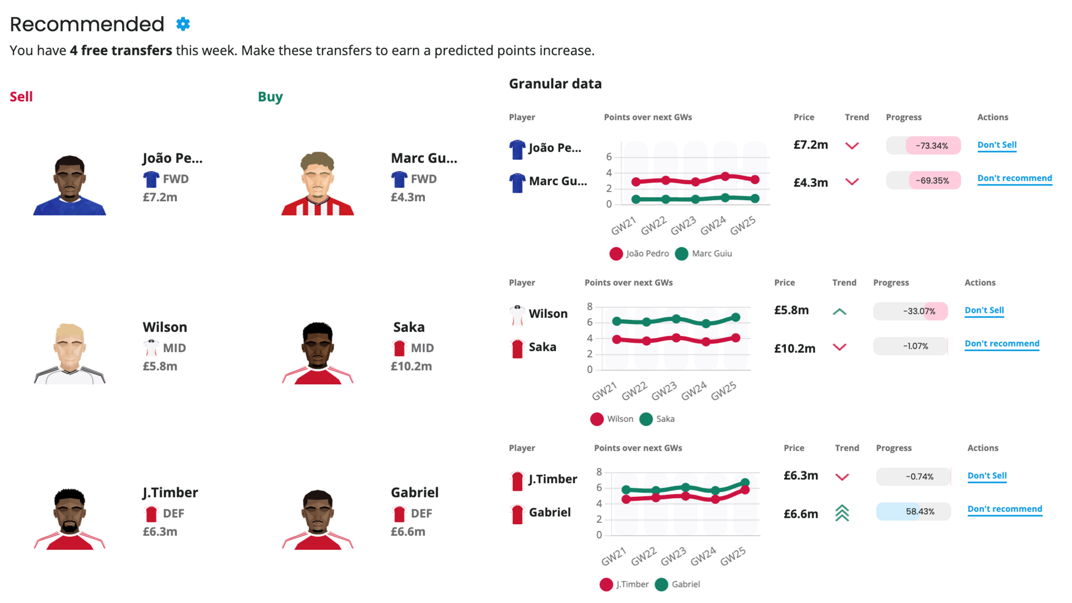Choose Don't recommend for Gabriel
1072x603 pixels.
(x=1004, y=509)
